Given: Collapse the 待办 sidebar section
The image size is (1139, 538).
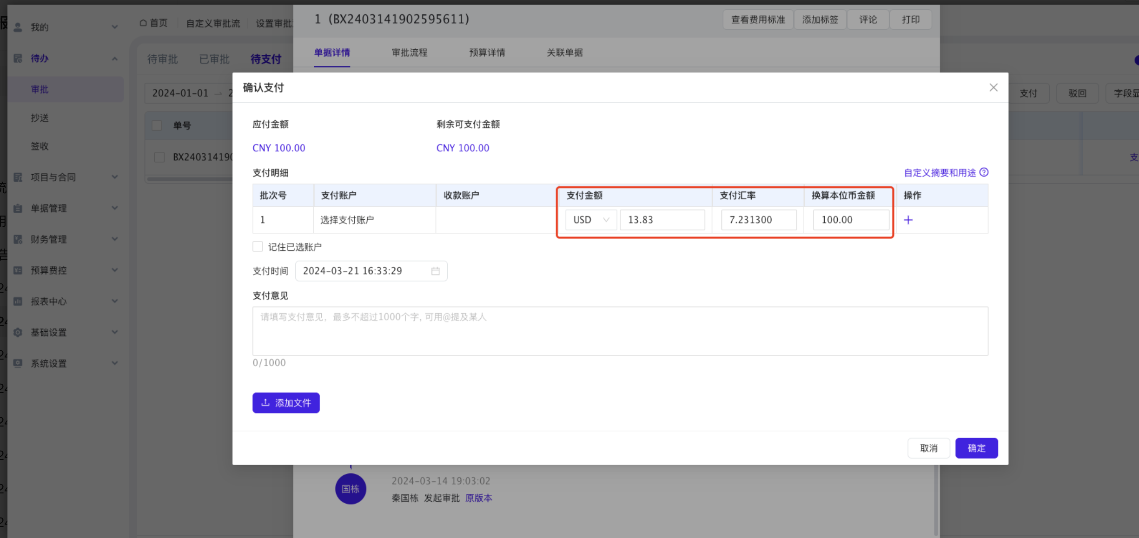Looking at the screenshot, I should [x=114, y=59].
